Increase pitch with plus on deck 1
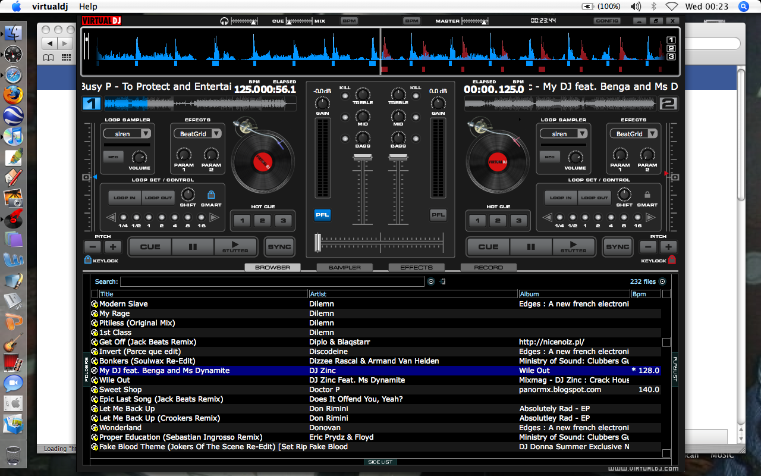Viewport: 761px width, 476px height. [113, 247]
